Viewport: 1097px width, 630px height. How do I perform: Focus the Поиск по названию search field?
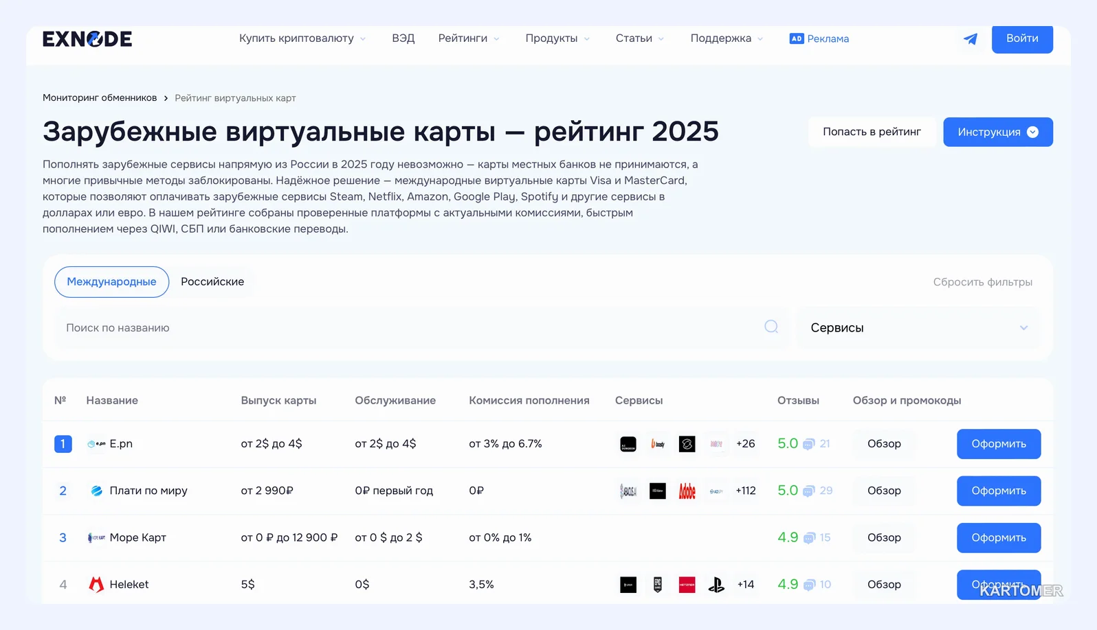[421, 327]
